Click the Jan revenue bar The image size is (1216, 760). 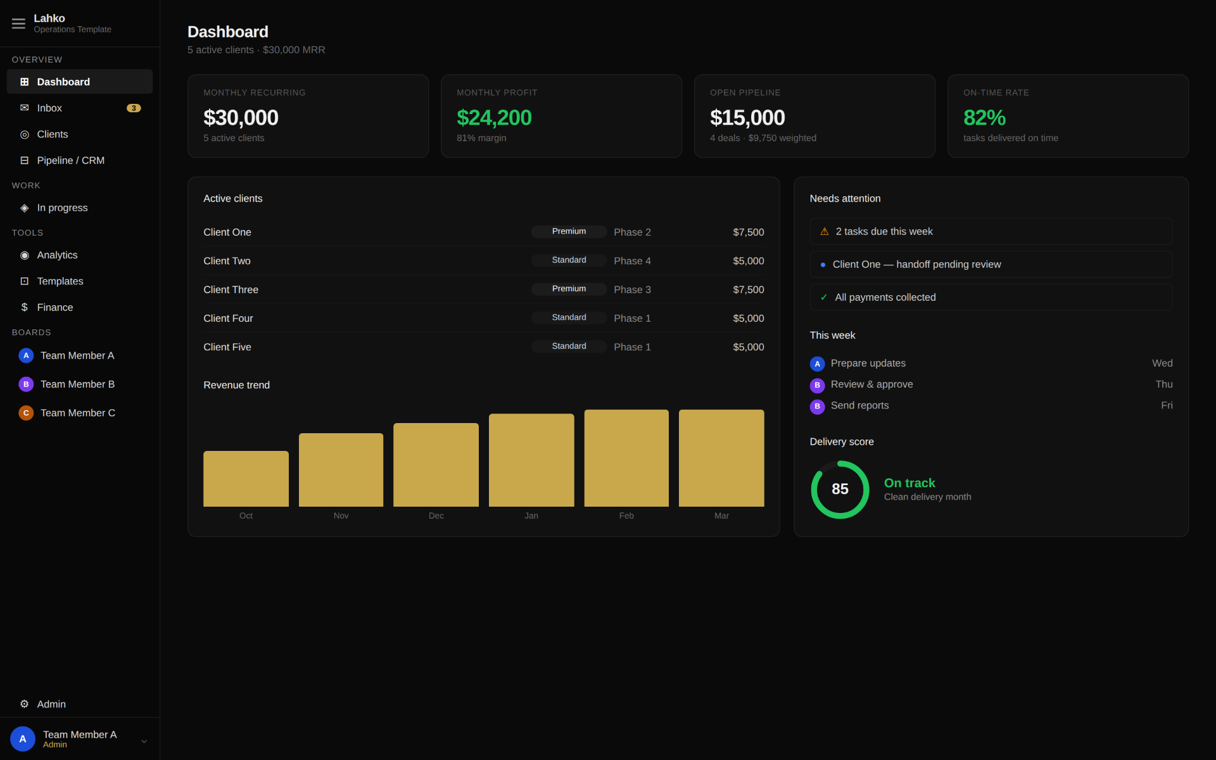pyautogui.click(x=531, y=460)
